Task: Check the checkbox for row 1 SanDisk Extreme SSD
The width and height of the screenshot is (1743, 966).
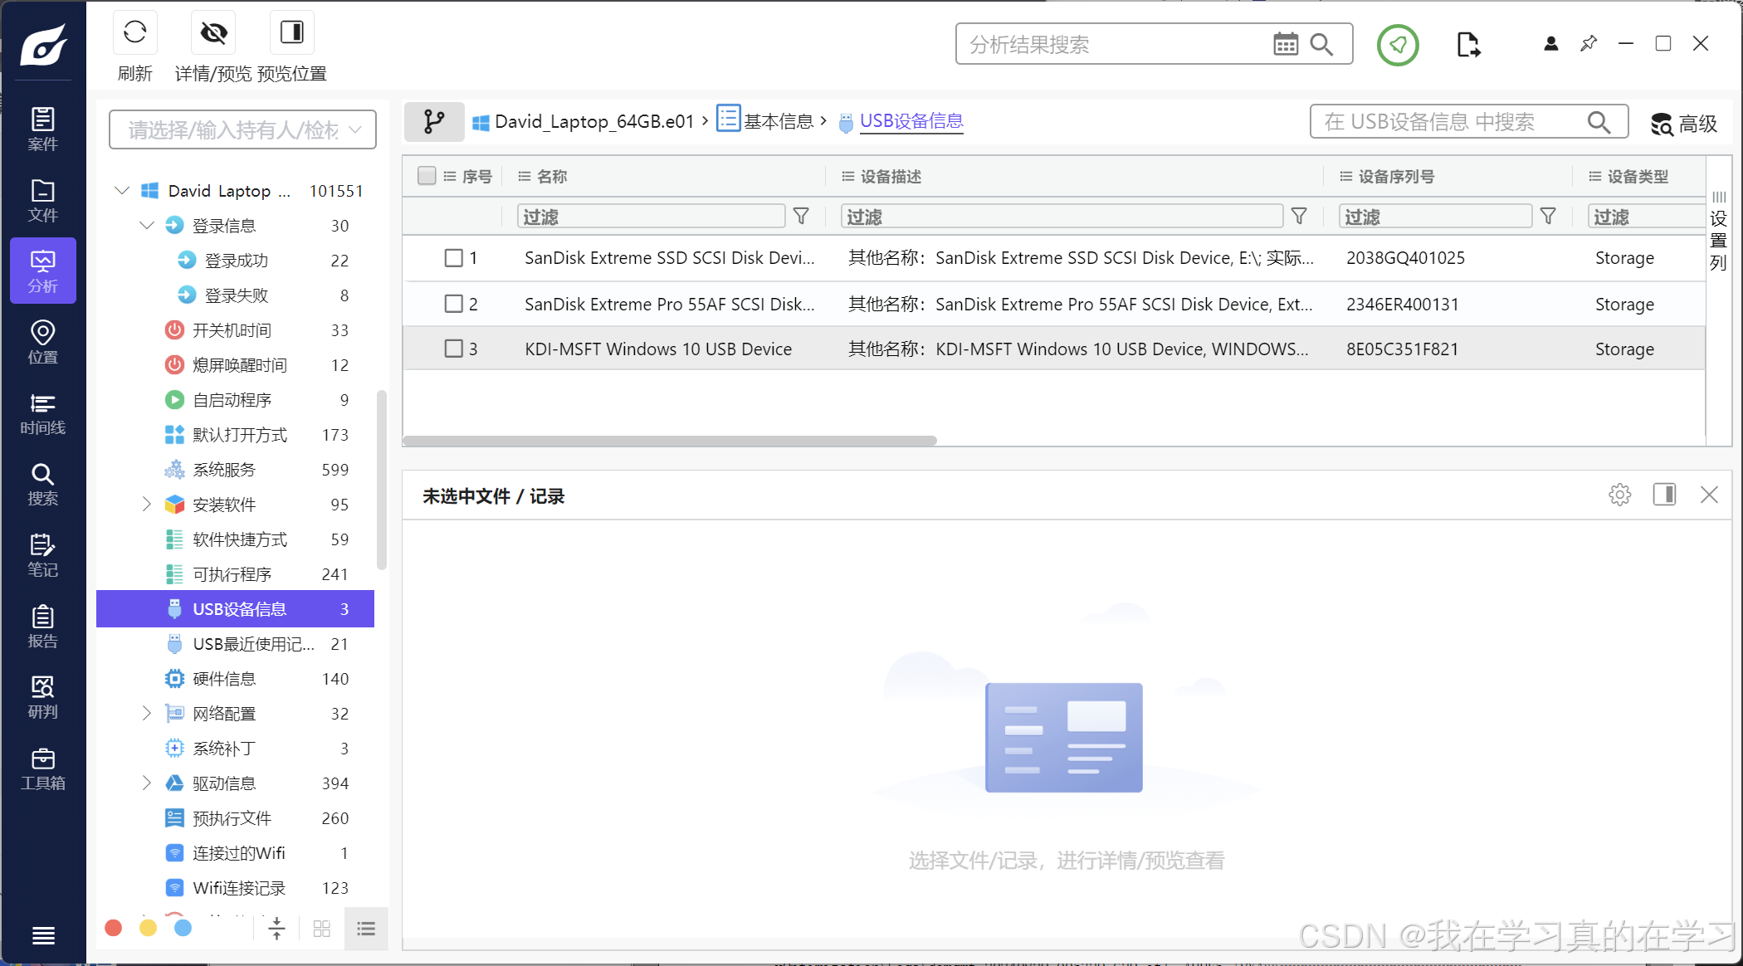Action: (x=453, y=258)
